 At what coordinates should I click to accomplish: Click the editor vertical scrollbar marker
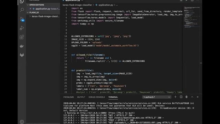click(x=201, y=63)
